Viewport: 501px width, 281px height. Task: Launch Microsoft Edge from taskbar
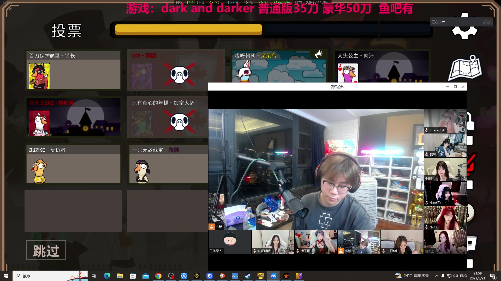[x=107, y=276]
